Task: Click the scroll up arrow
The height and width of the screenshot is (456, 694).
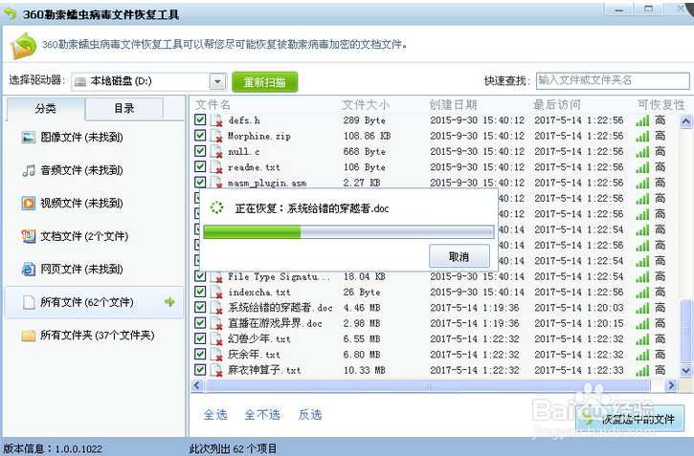Action: click(x=685, y=120)
